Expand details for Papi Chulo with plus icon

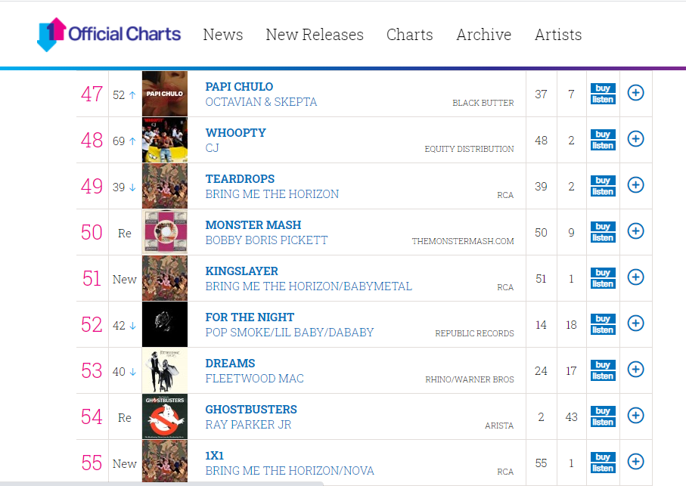(636, 93)
